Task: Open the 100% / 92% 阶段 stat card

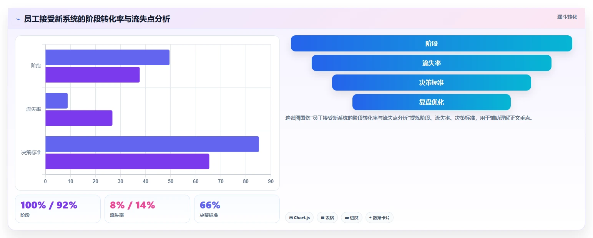Action: click(58, 209)
